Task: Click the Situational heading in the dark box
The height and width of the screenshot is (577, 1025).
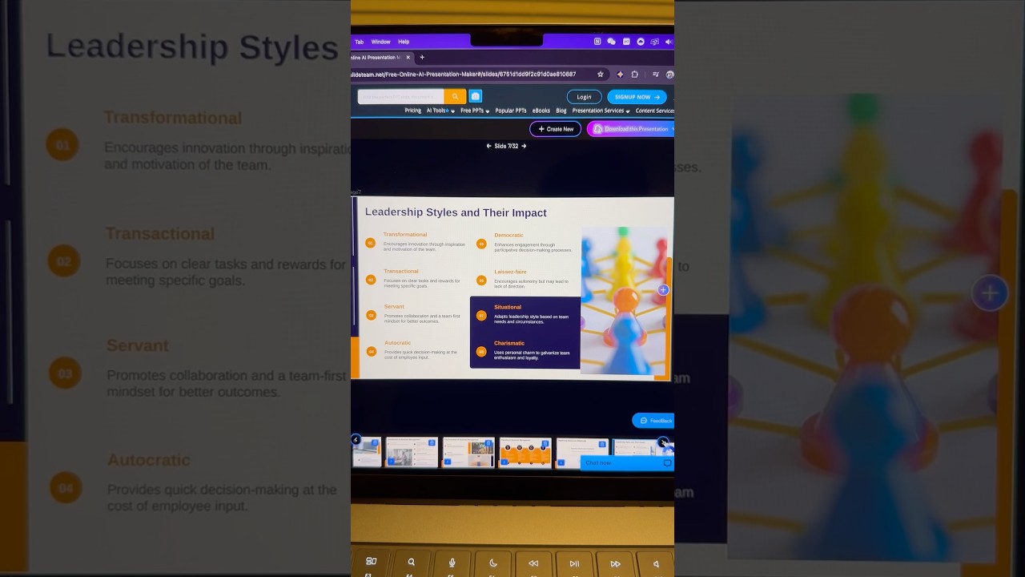Action: click(508, 307)
